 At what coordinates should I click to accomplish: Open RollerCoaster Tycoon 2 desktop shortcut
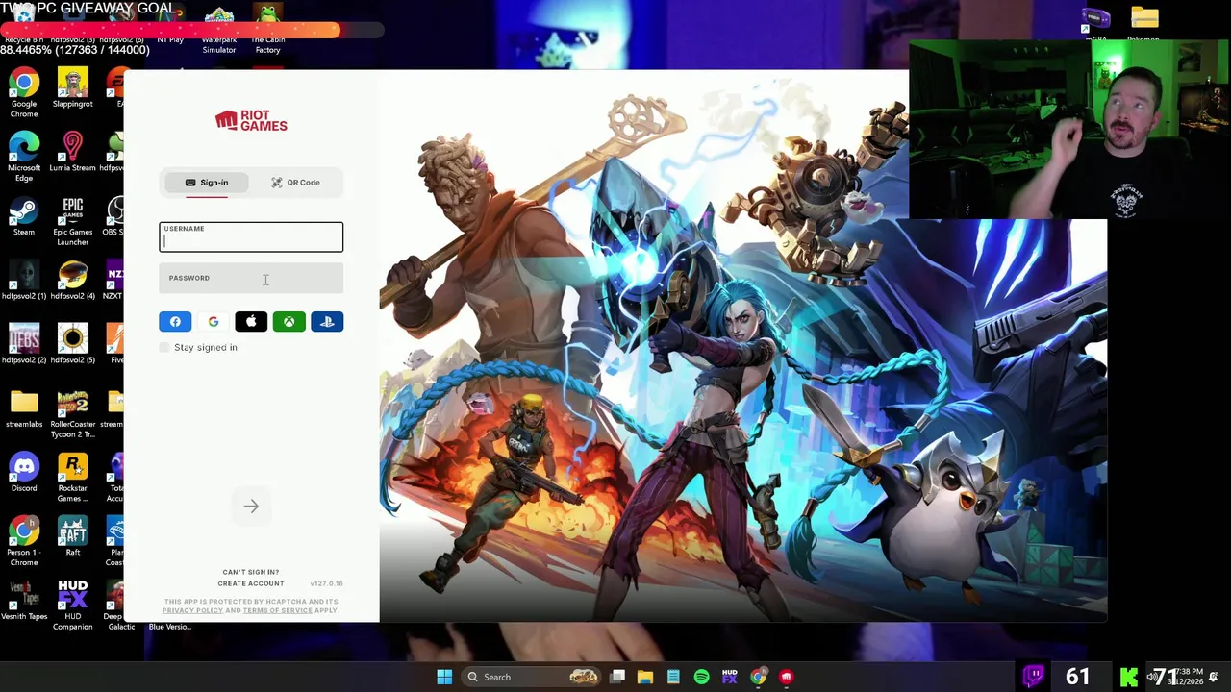coord(73,414)
